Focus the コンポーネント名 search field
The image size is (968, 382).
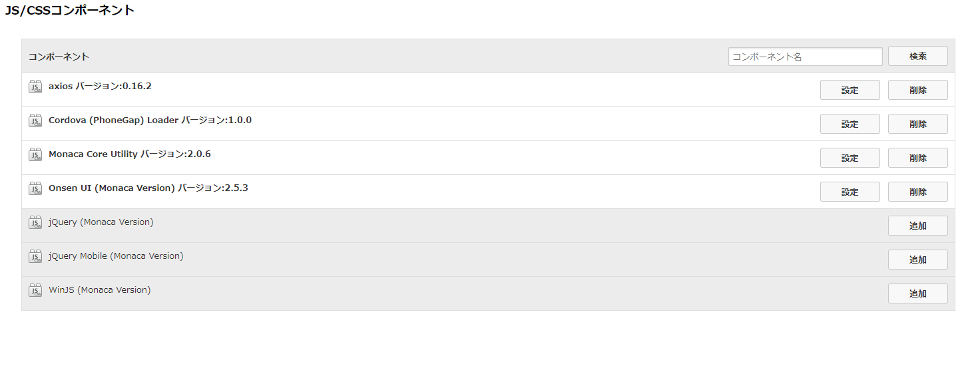(805, 57)
